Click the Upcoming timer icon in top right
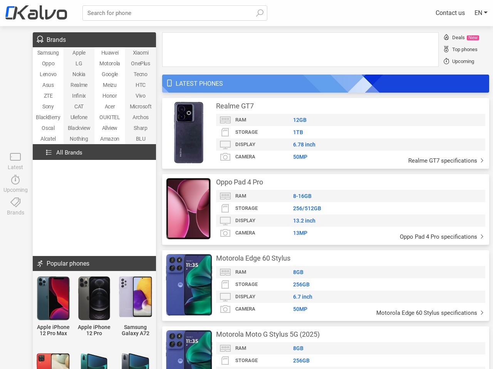Viewport: 493px width, 369px height. (446, 61)
